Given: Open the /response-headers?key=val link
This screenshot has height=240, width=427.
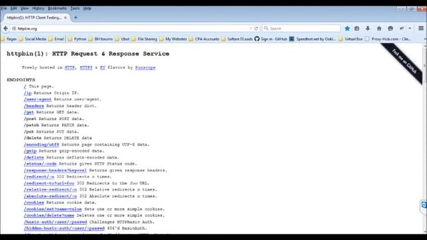Looking at the screenshot, I should pyautogui.click(x=55, y=171).
